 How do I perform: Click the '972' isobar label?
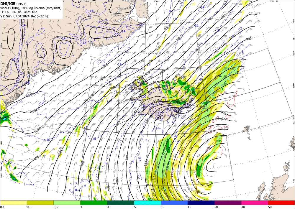[188, 198]
